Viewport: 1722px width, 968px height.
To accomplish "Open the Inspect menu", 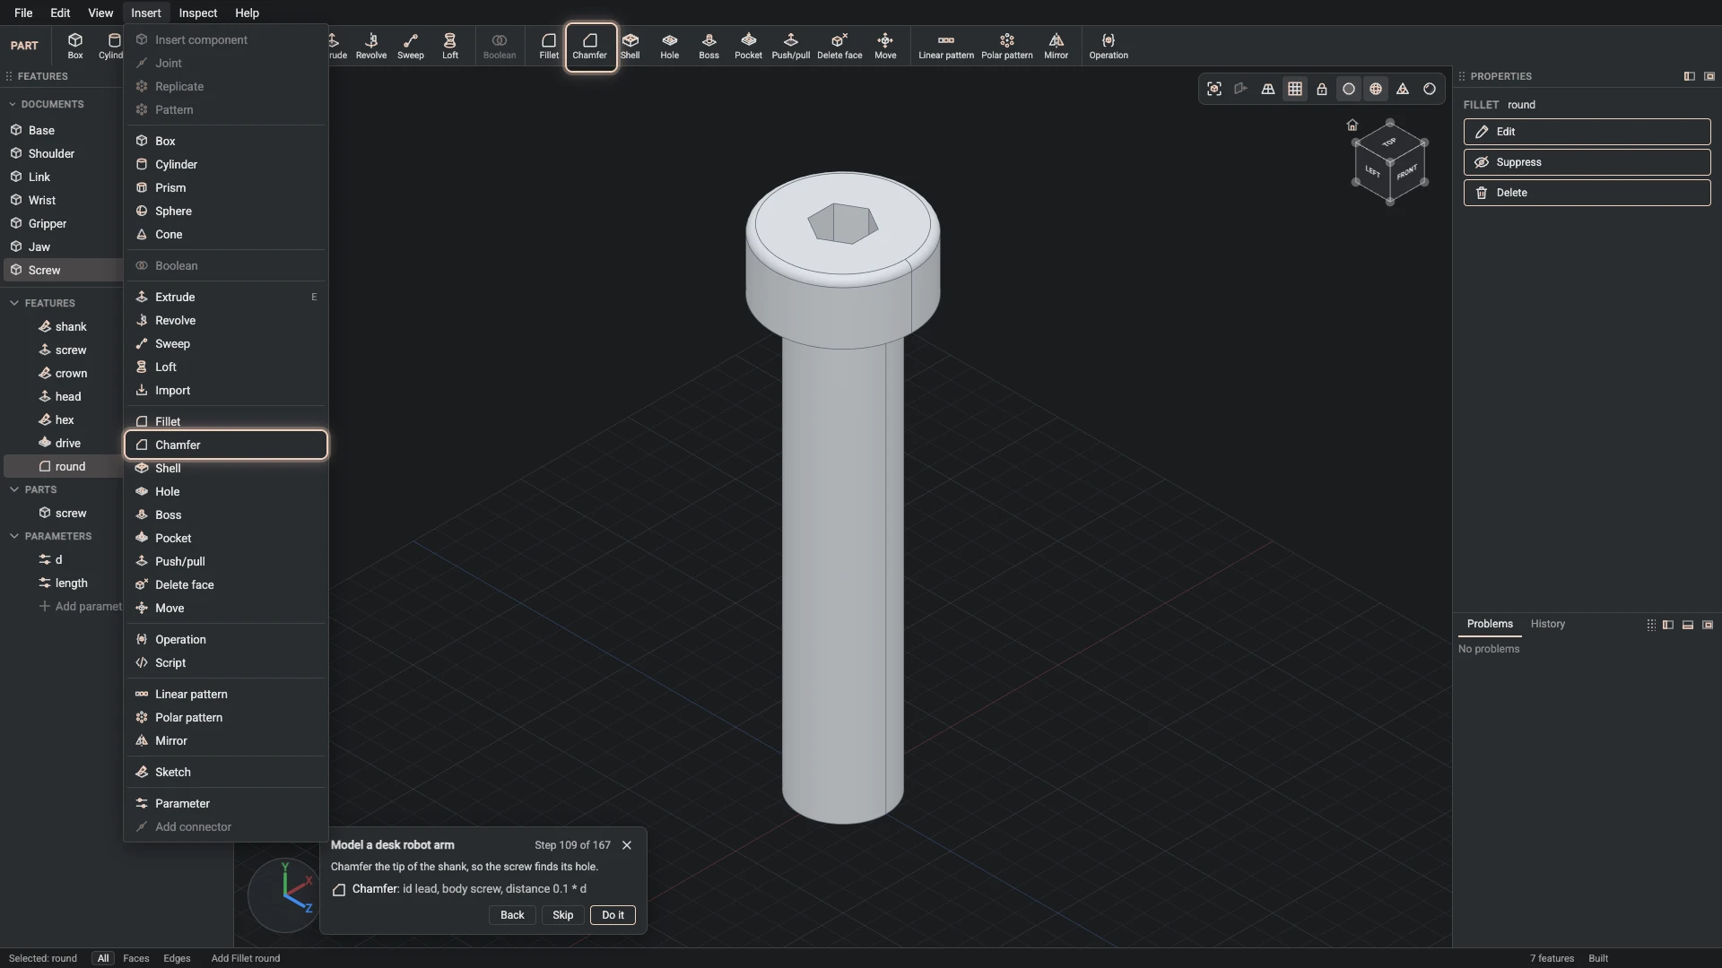I will (x=197, y=13).
